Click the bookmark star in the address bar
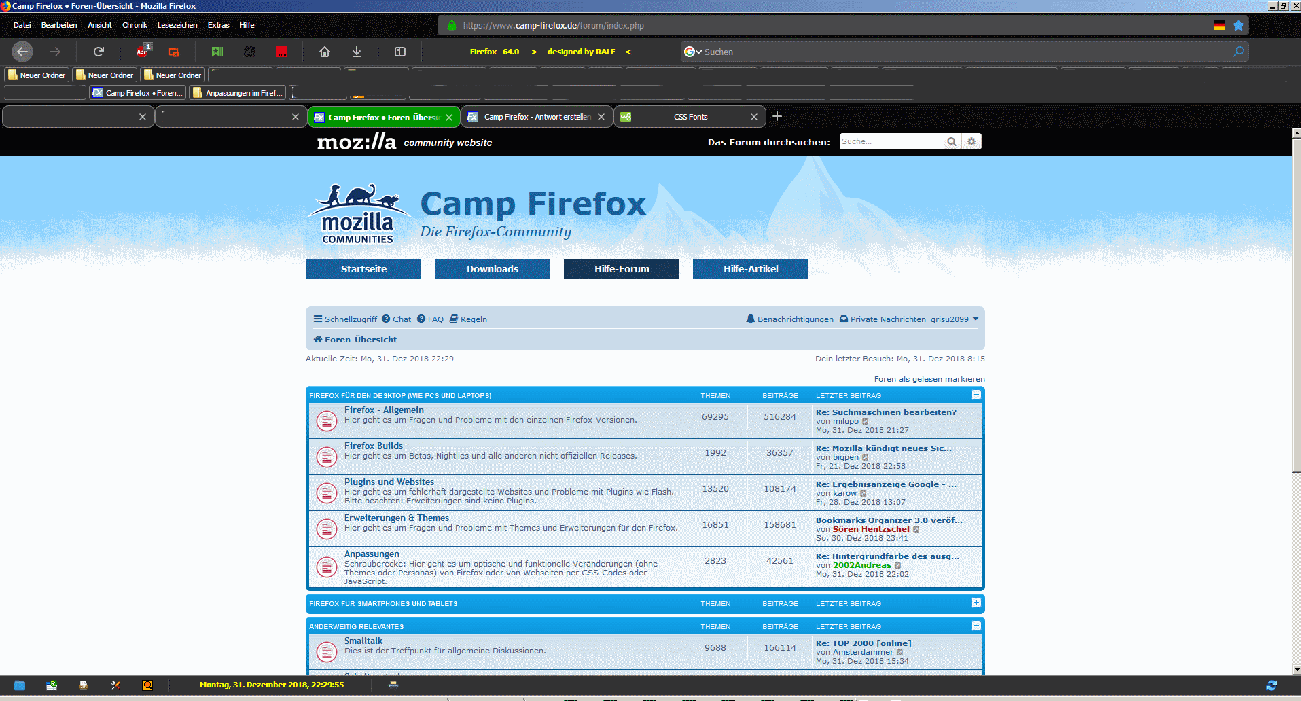This screenshot has width=1301, height=701. (1238, 25)
